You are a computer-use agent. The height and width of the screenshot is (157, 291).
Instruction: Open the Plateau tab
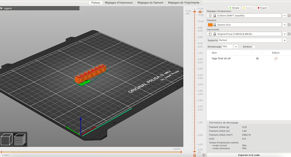96,3
